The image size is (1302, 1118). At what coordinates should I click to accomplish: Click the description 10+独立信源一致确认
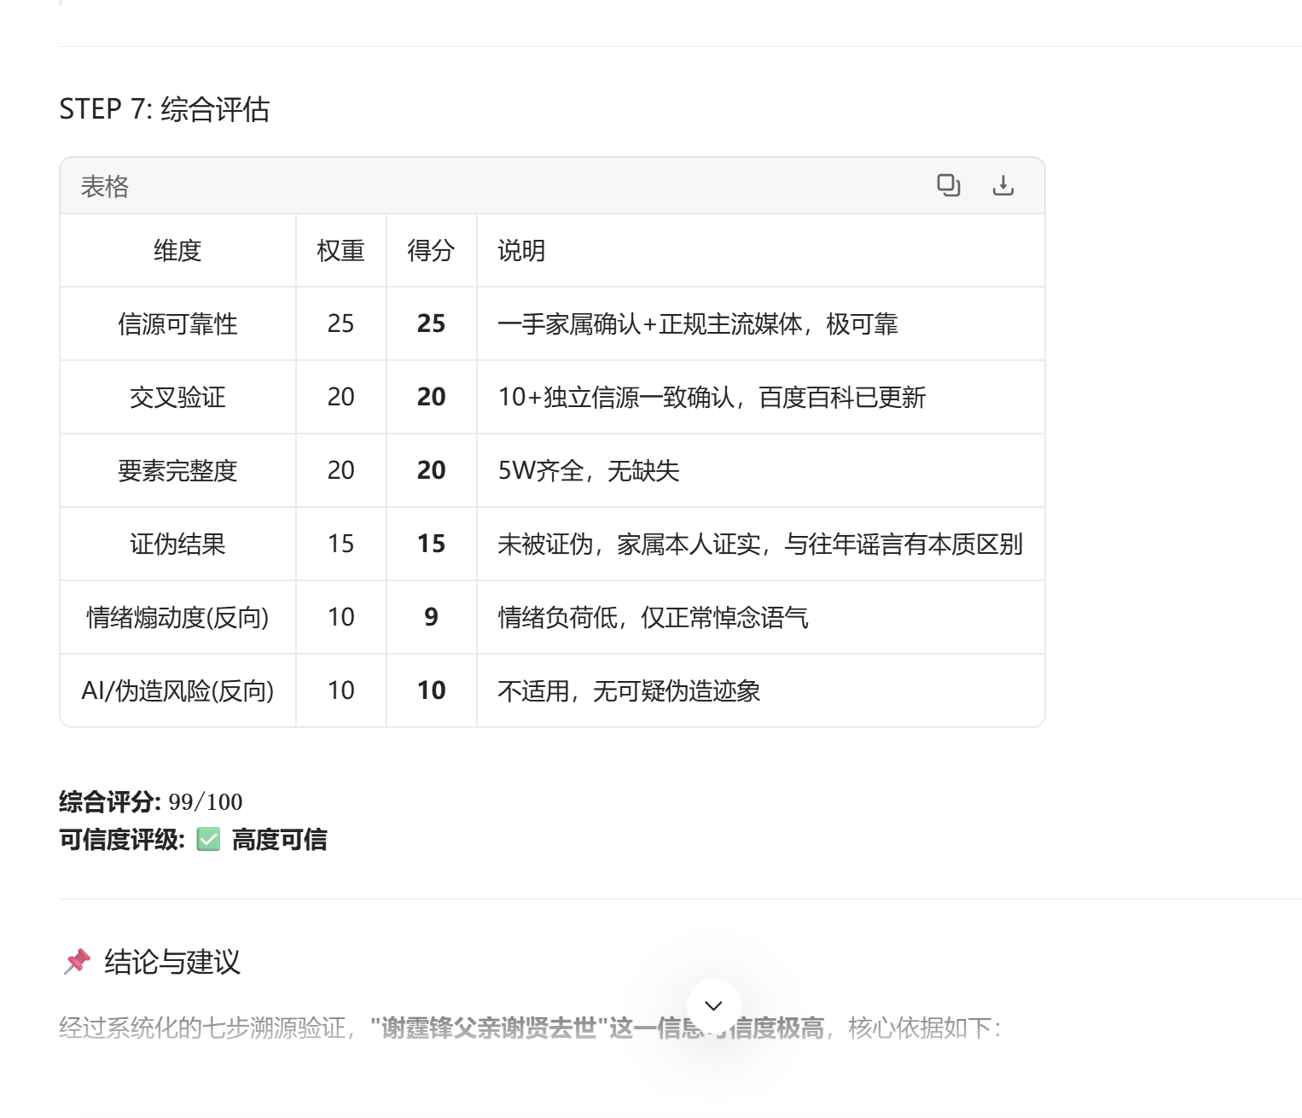click(x=616, y=398)
